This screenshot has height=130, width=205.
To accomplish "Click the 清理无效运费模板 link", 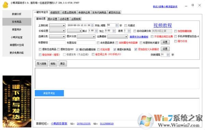I will 139,37.
